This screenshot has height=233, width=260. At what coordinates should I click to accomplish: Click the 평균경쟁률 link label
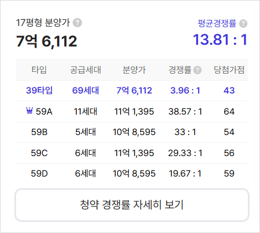(217, 23)
